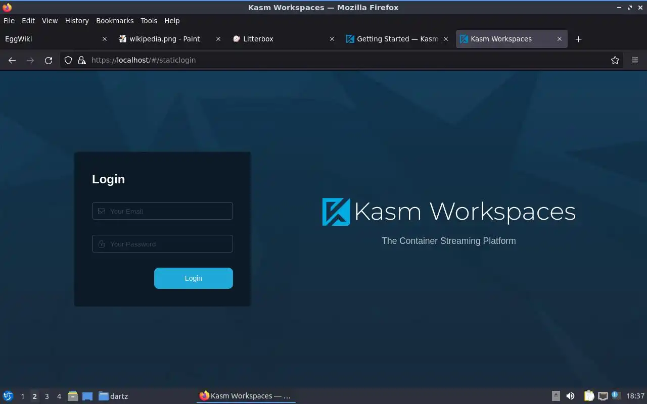The image size is (647, 404).
Task: Click the 18:37 clock
Action: tap(635, 396)
